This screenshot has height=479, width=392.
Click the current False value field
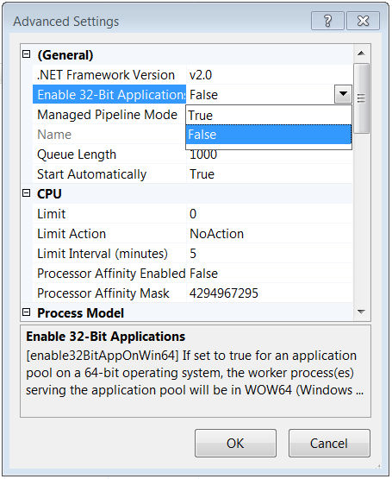tap(260, 95)
